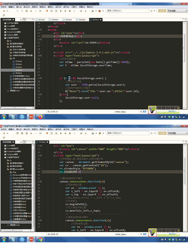Click the save disk icon in bottom window toolbar
The width and height of the screenshot is (188, 245).
17,133
